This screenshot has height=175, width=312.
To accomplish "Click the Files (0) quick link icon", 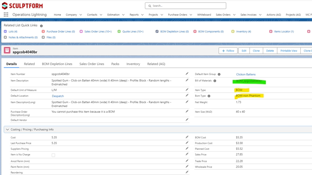I will [x=43, y=37].
